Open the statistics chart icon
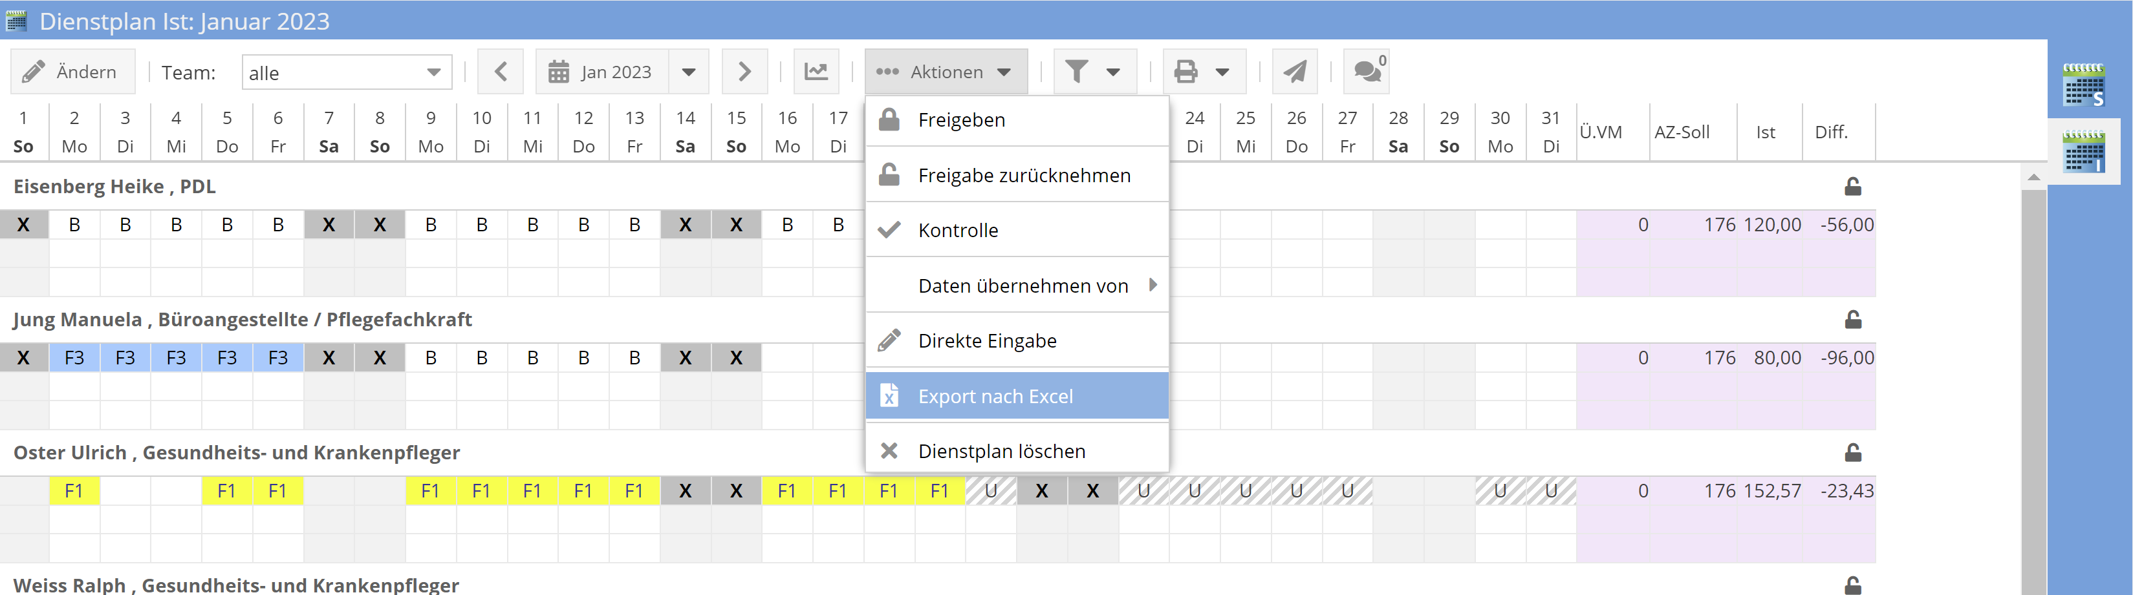This screenshot has height=595, width=2133. [816, 71]
